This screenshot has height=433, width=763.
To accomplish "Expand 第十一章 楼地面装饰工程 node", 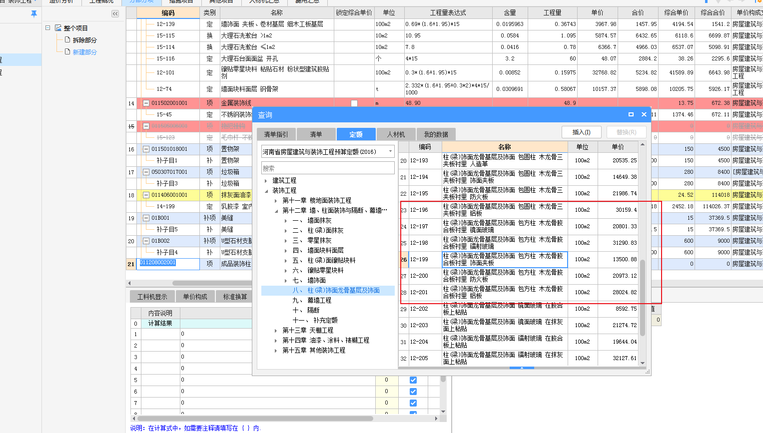I will coord(276,201).
